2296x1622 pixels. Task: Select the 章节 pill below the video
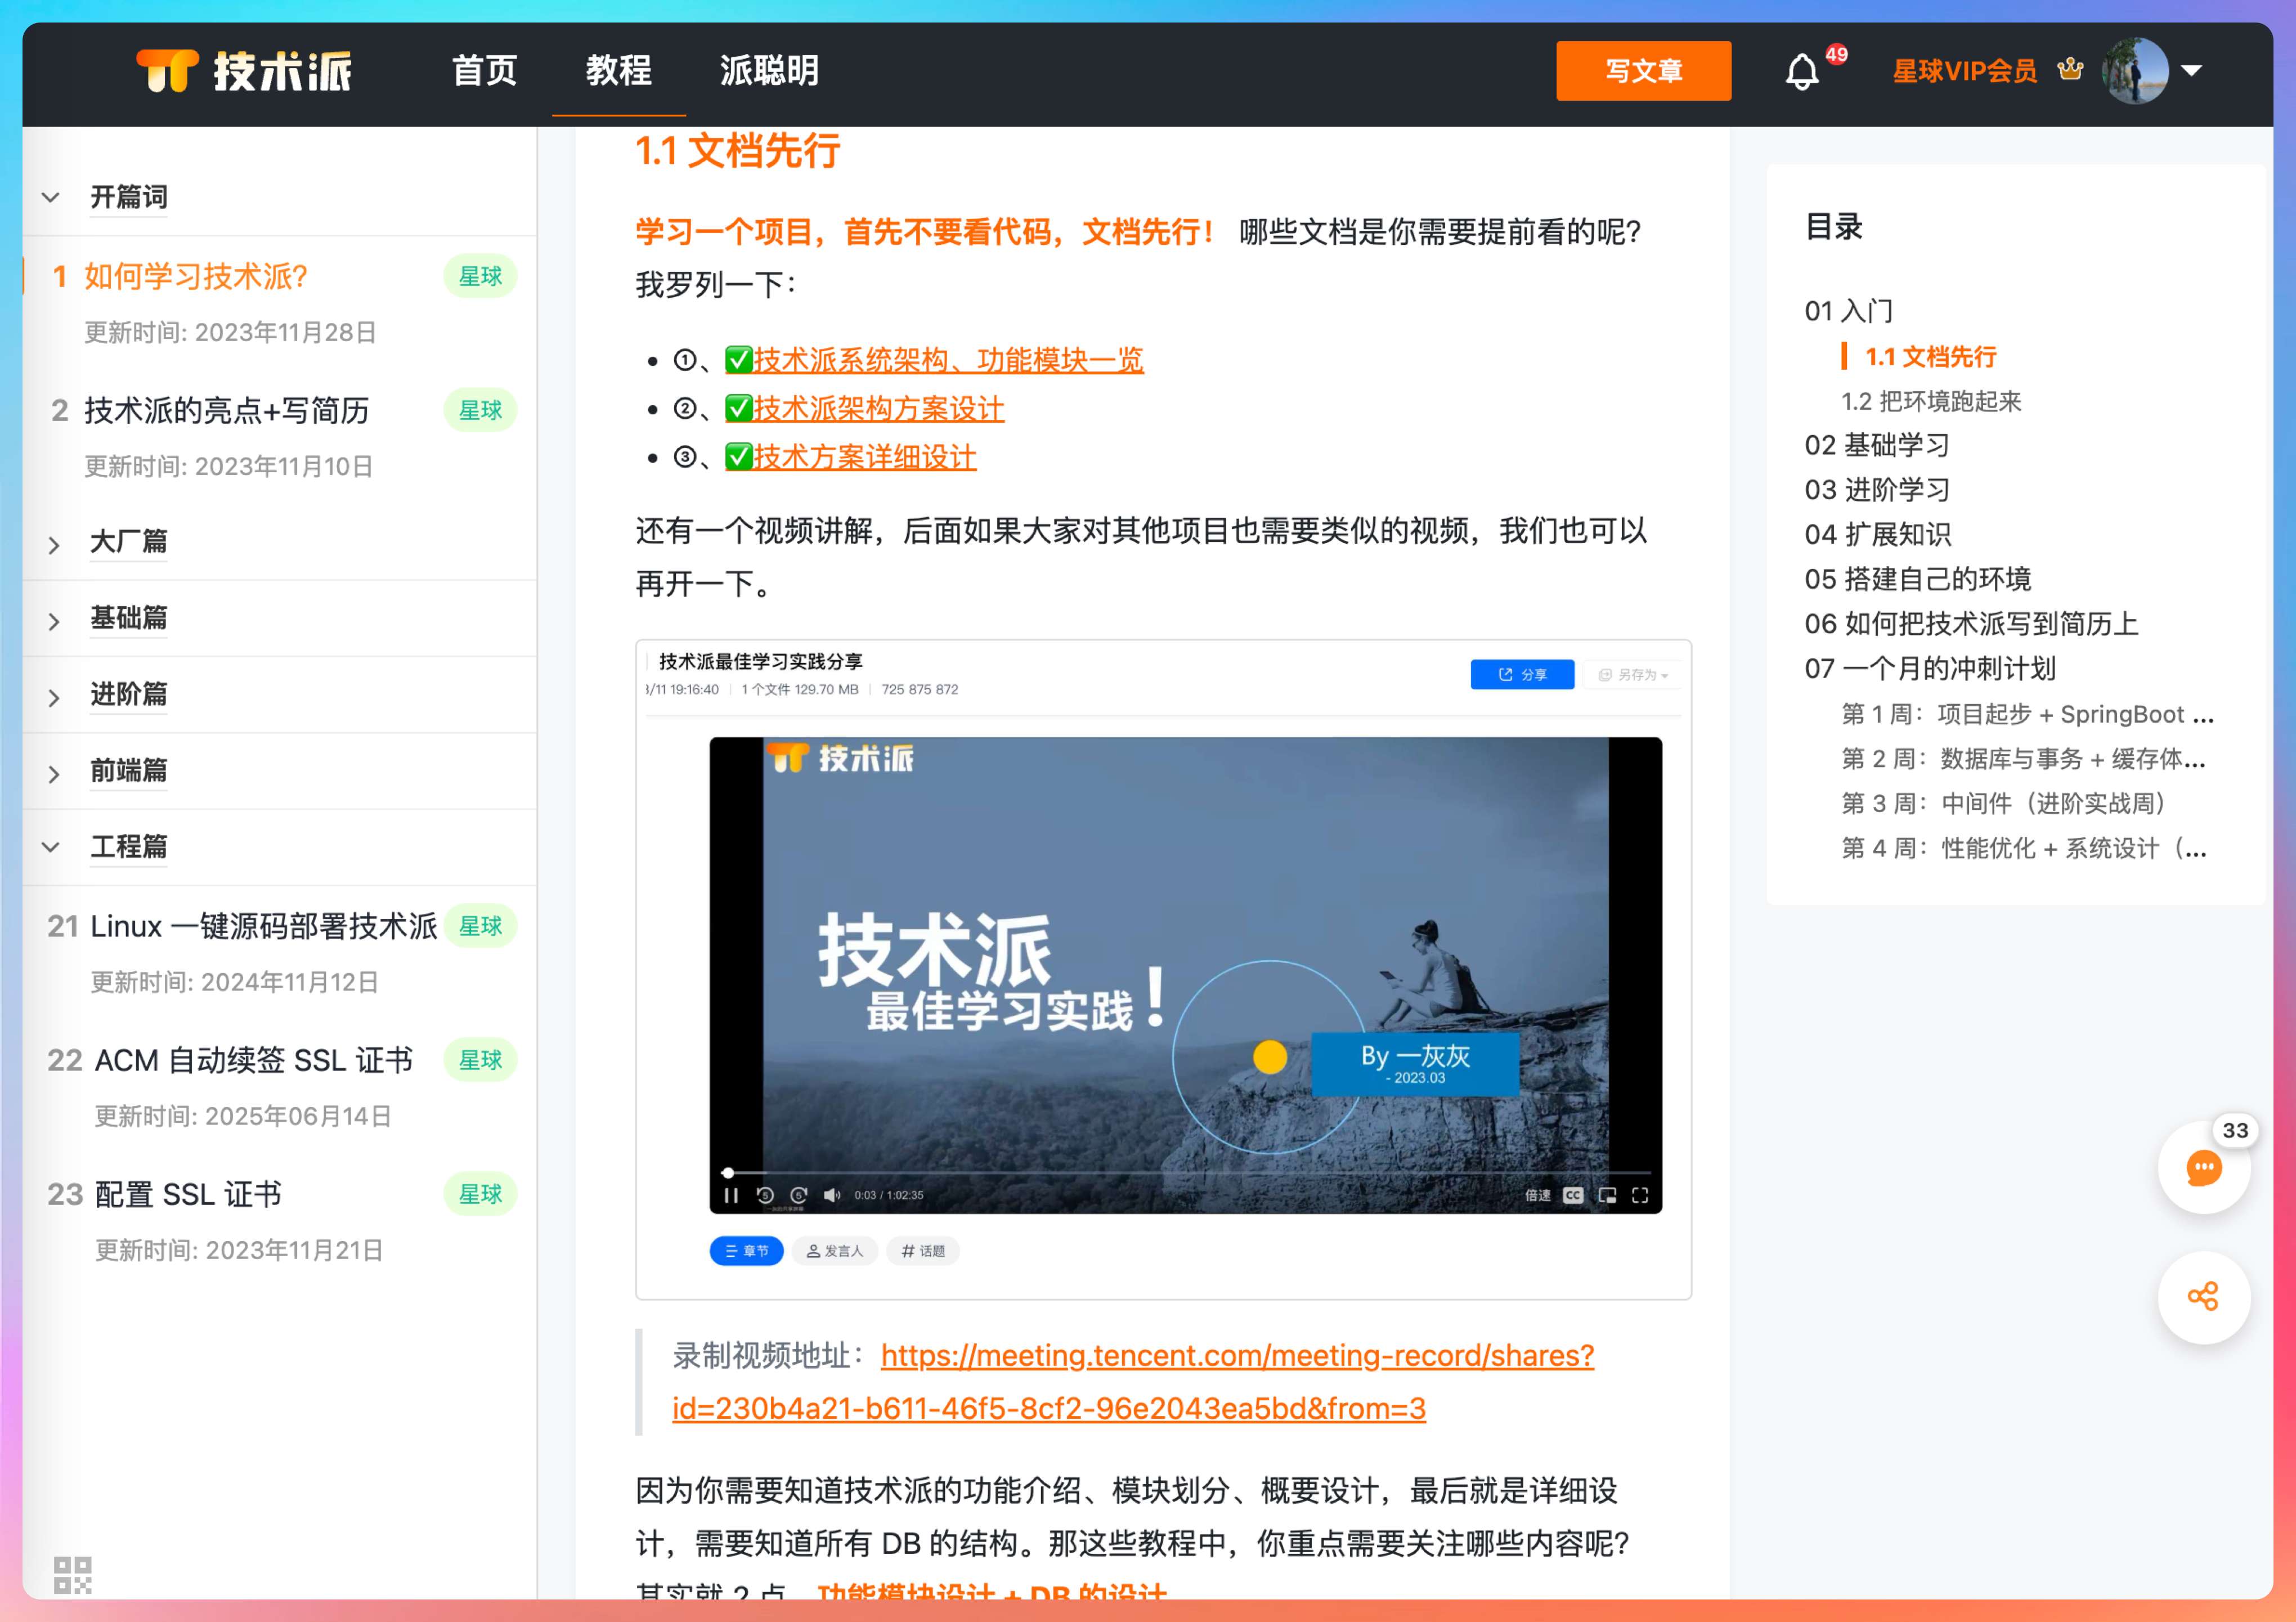746,1251
